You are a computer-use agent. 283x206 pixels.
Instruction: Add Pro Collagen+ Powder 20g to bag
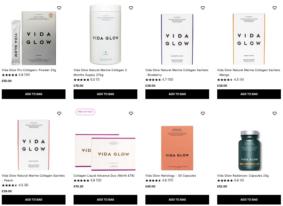34,94
